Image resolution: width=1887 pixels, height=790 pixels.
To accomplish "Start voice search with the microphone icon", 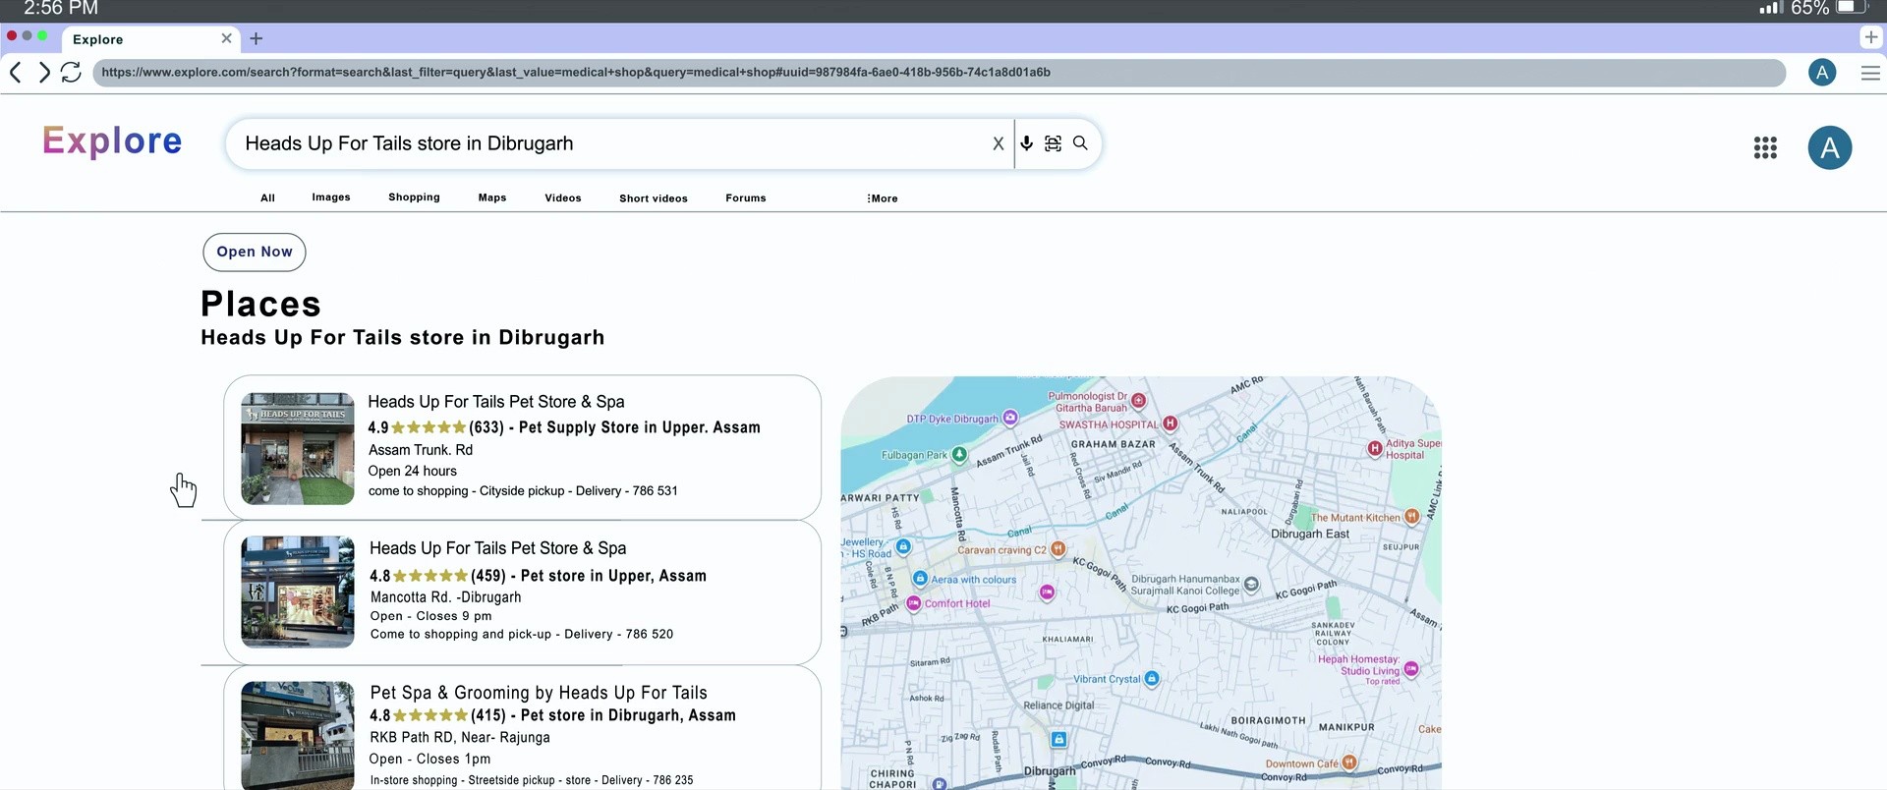I will [1027, 143].
